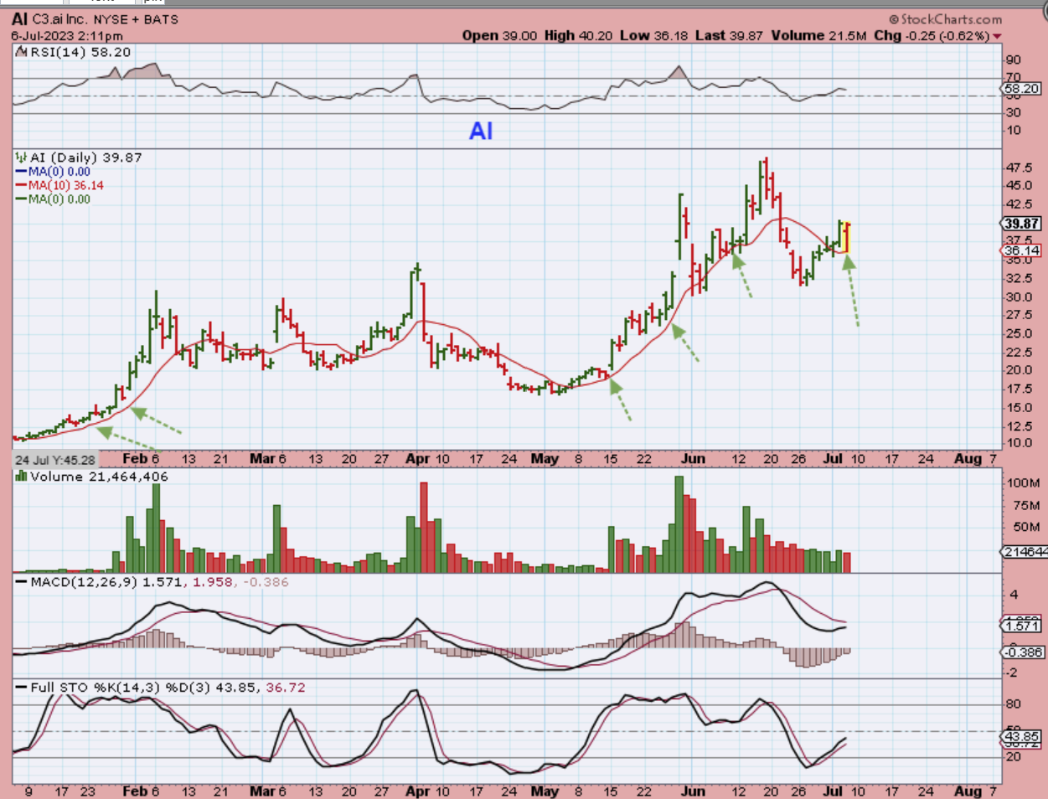Click the bold AI ticker symbol in the header
This screenshot has height=799, width=1048.
point(19,19)
